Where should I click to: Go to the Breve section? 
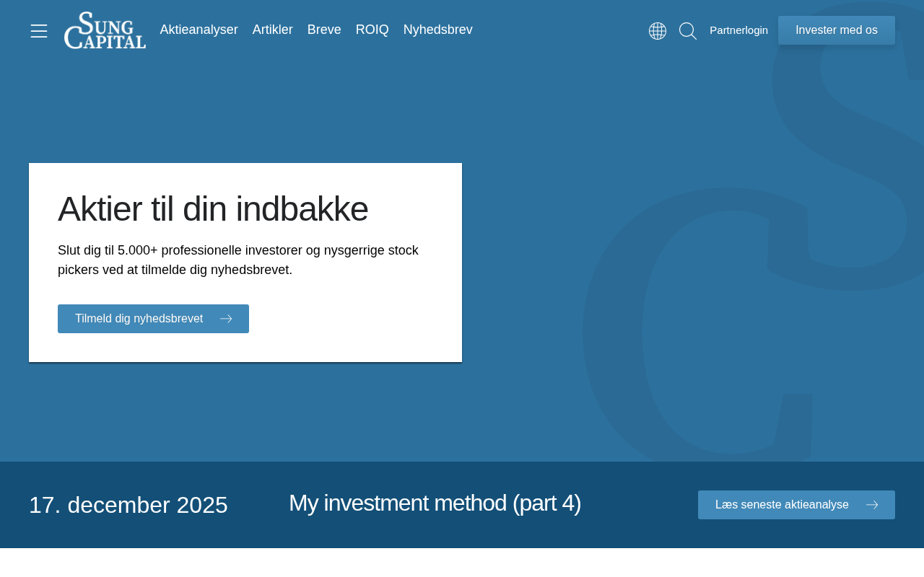(x=324, y=30)
